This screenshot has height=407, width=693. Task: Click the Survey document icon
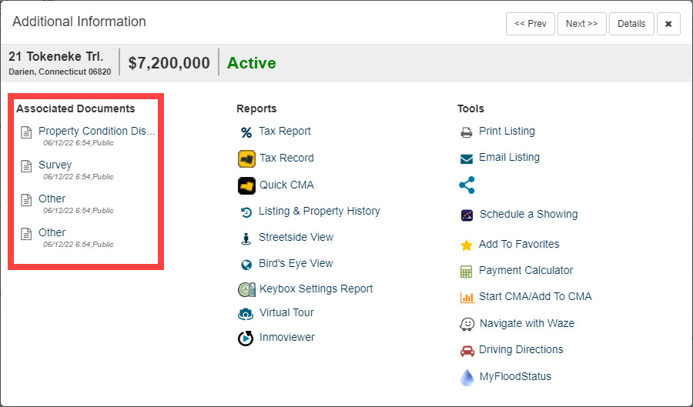pos(26,166)
